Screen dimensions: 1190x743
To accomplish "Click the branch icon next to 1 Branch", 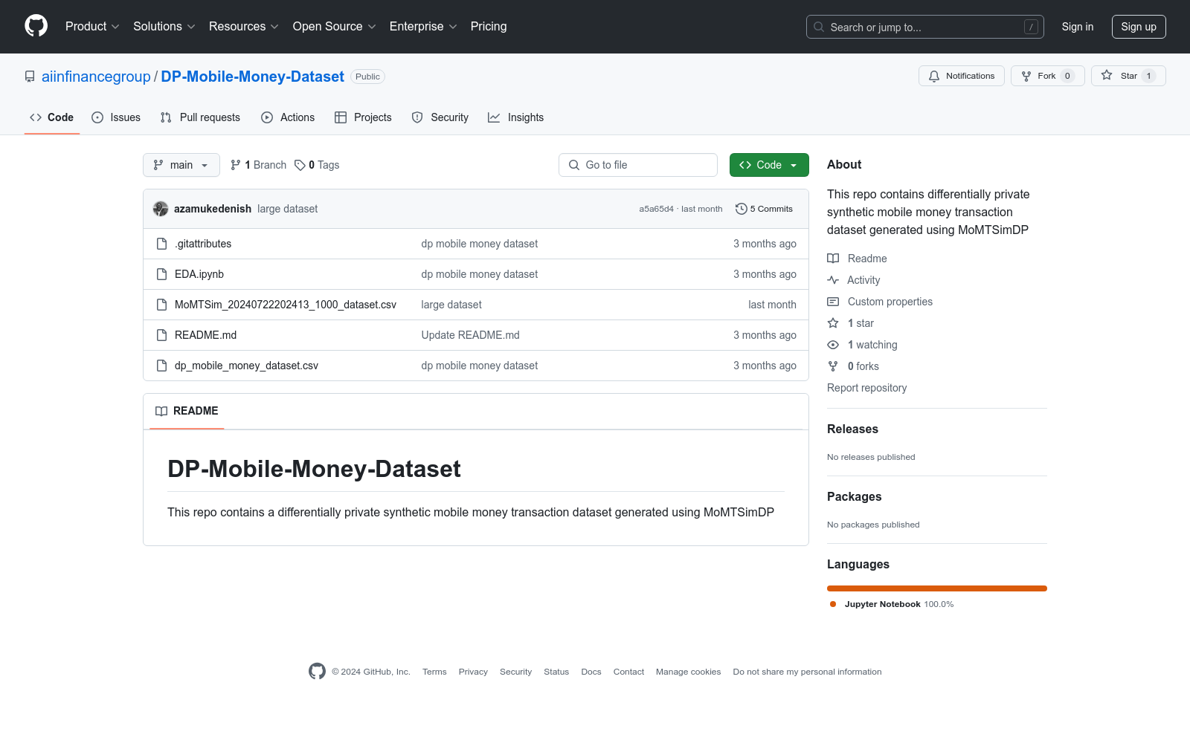I will [236, 165].
